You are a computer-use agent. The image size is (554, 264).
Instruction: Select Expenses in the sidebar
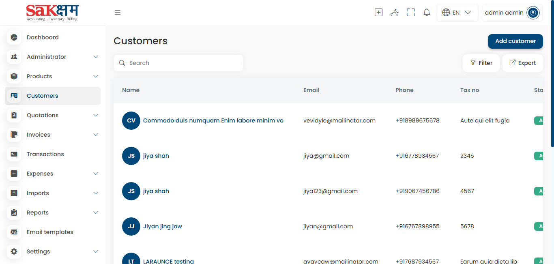(40, 174)
